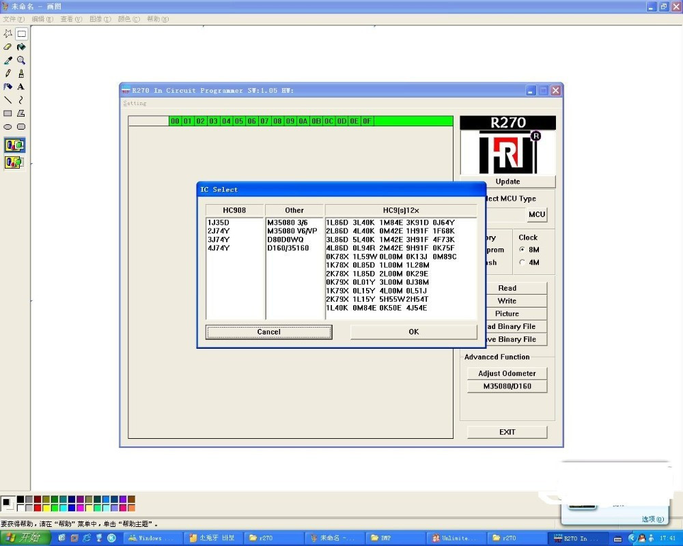Pick the straight Line tool
Image resolution: width=683 pixels, height=546 pixels.
click(x=8, y=100)
